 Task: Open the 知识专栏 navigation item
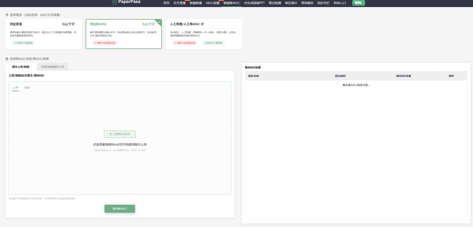[324, 3]
